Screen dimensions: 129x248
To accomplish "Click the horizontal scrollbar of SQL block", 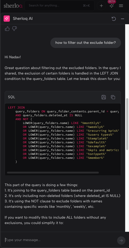I will (53, 172).
